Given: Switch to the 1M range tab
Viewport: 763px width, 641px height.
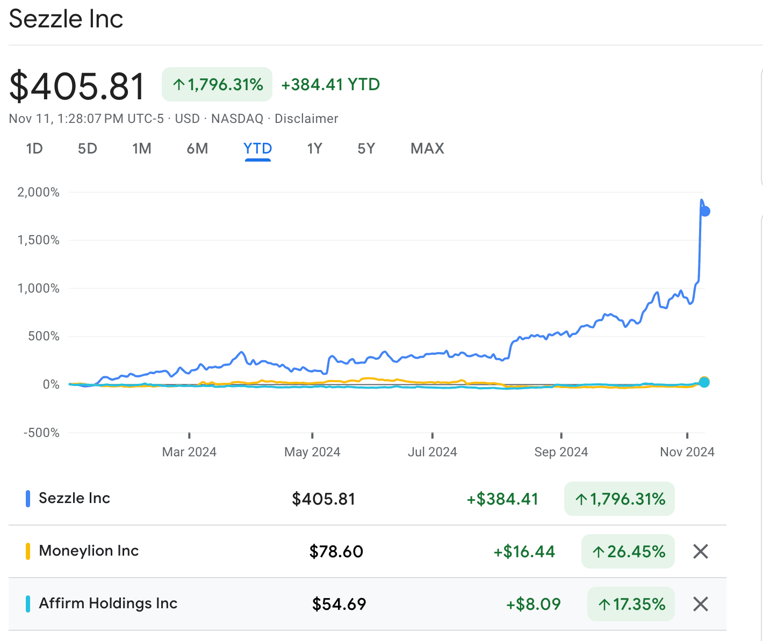Looking at the screenshot, I should click(x=142, y=149).
